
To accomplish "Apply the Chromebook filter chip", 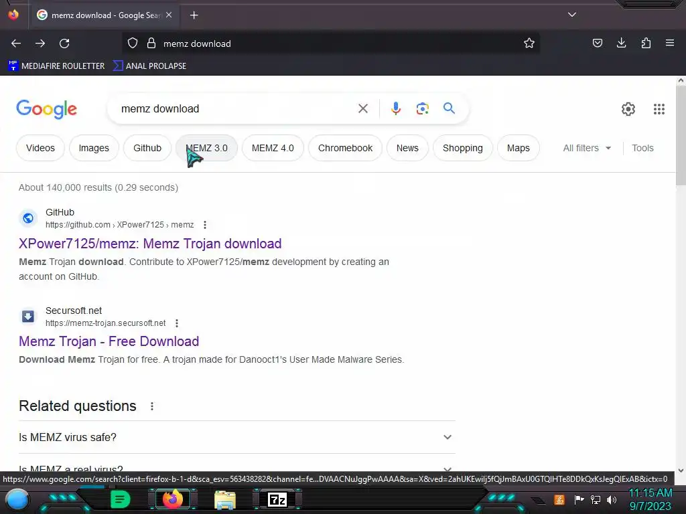I will [345, 148].
